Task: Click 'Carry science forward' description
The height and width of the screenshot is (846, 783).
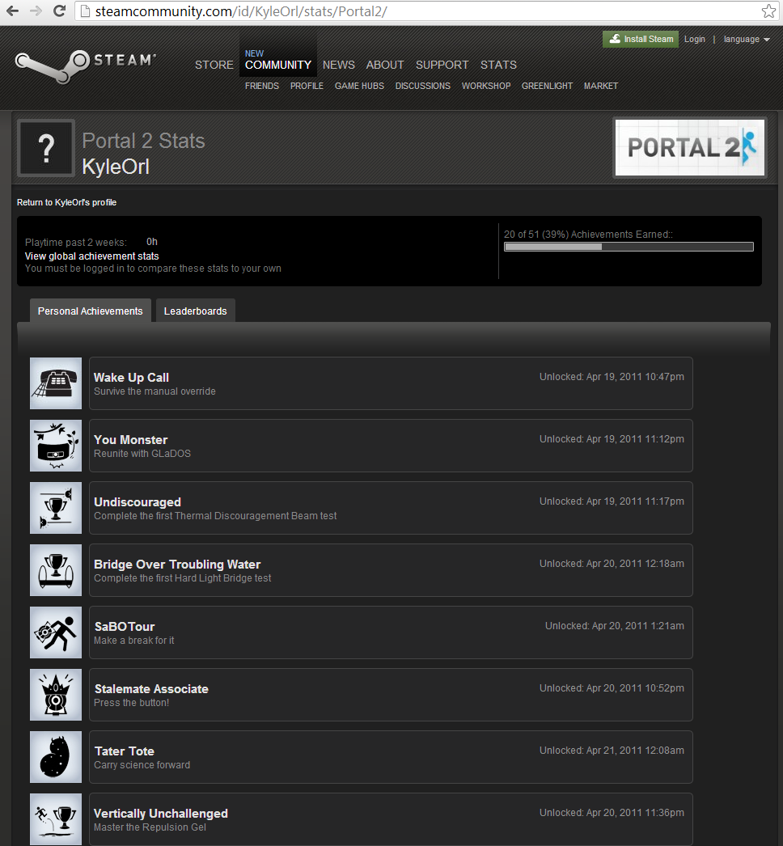Action: coord(142,765)
